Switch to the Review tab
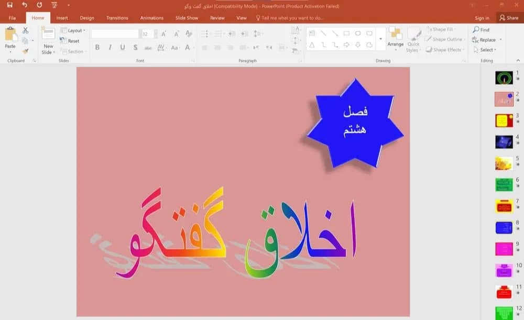This screenshot has width=524, height=320. tap(217, 18)
